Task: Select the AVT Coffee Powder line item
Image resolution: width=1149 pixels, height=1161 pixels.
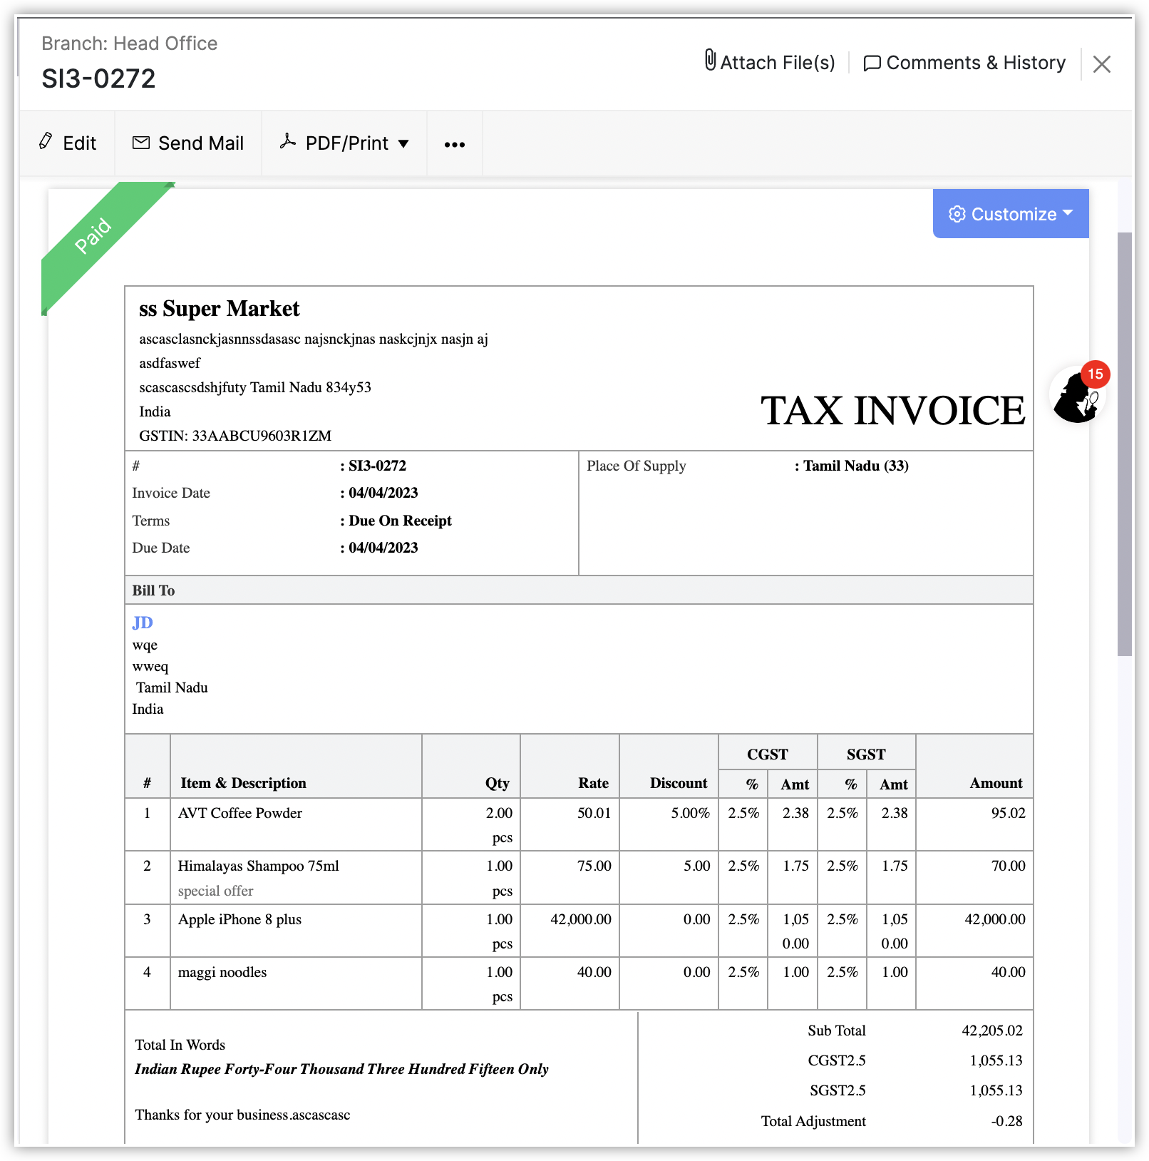Action: coord(239,813)
